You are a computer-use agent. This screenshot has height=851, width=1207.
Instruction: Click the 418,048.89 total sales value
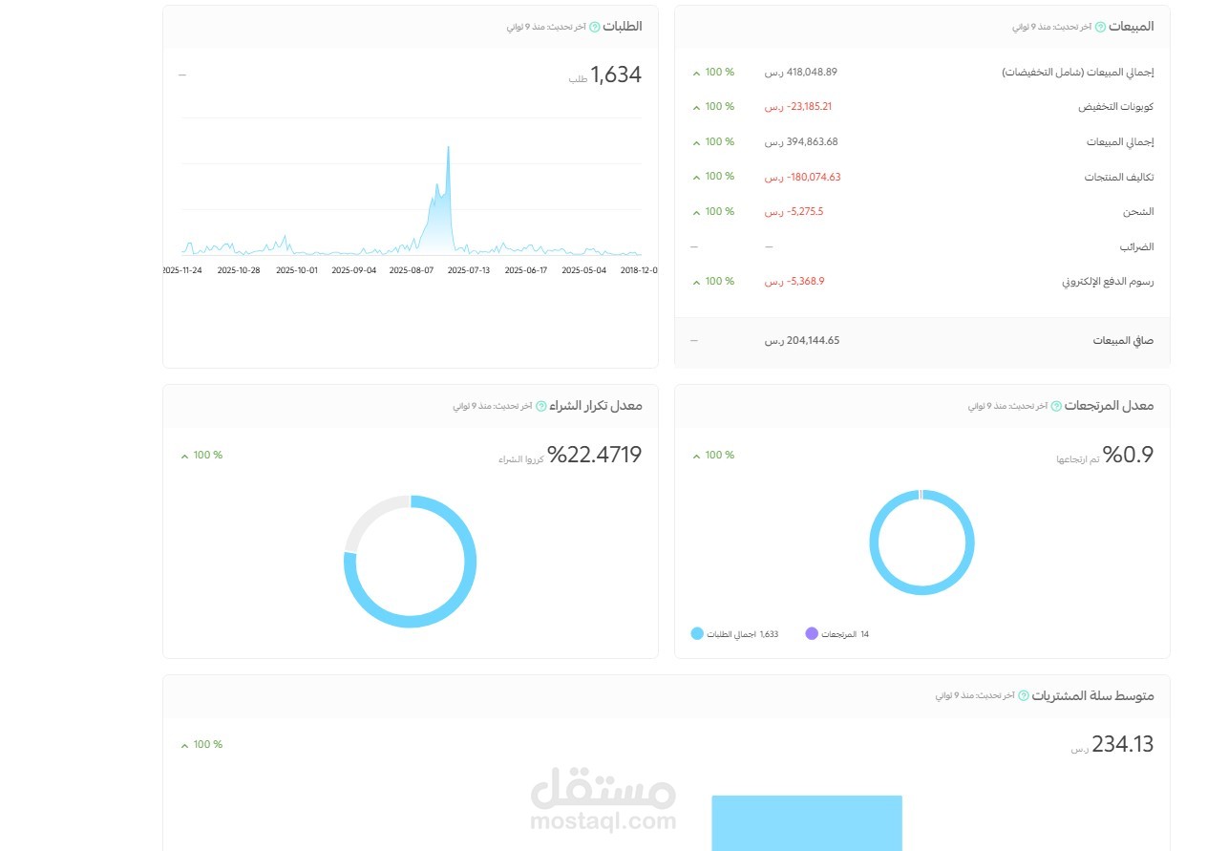click(x=801, y=72)
